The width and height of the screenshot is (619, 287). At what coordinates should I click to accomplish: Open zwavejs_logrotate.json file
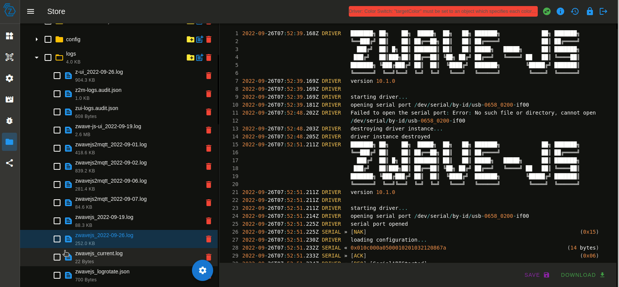point(102,271)
